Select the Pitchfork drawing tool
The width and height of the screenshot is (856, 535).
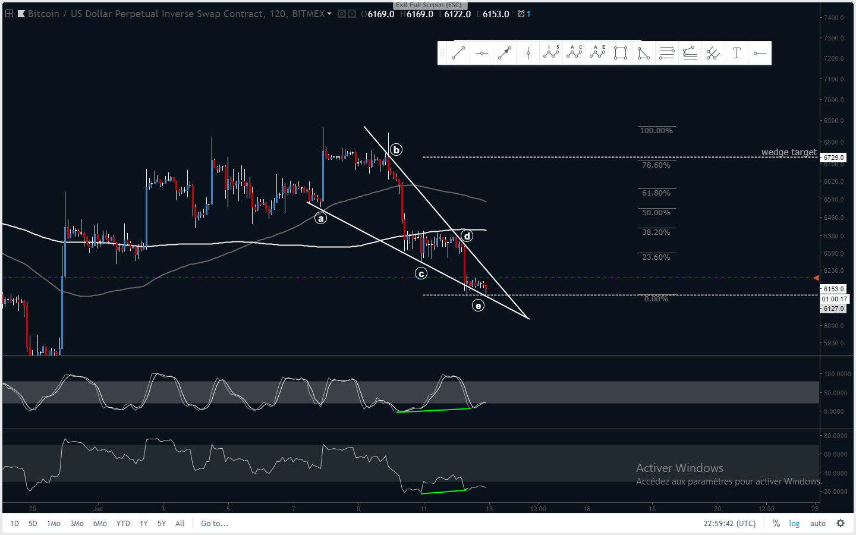tap(713, 53)
